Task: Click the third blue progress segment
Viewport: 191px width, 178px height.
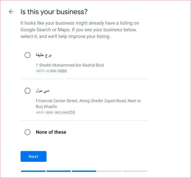Action: (x=84, y=171)
